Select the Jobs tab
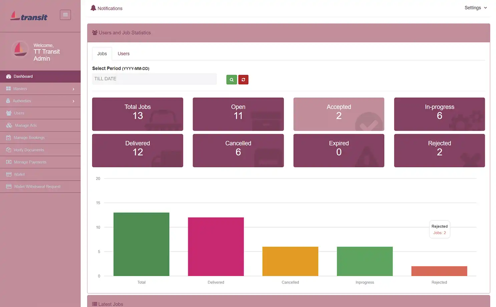This screenshot has width=496, height=307. (102, 54)
